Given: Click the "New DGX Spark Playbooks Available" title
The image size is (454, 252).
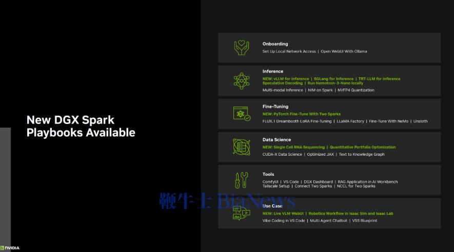Looking at the screenshot, I should (x=81, y=127).
